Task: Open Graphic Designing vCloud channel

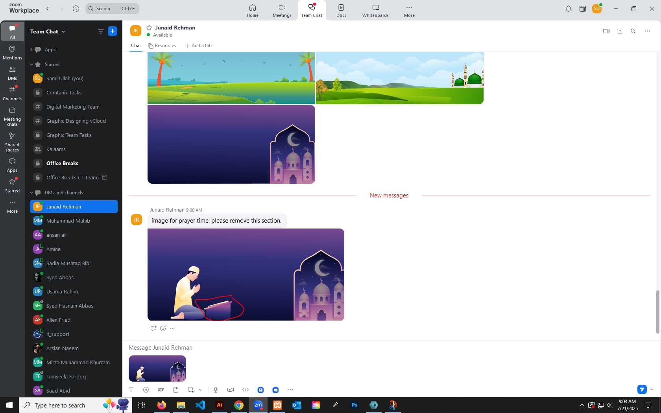Action: (x=74, y=121)
